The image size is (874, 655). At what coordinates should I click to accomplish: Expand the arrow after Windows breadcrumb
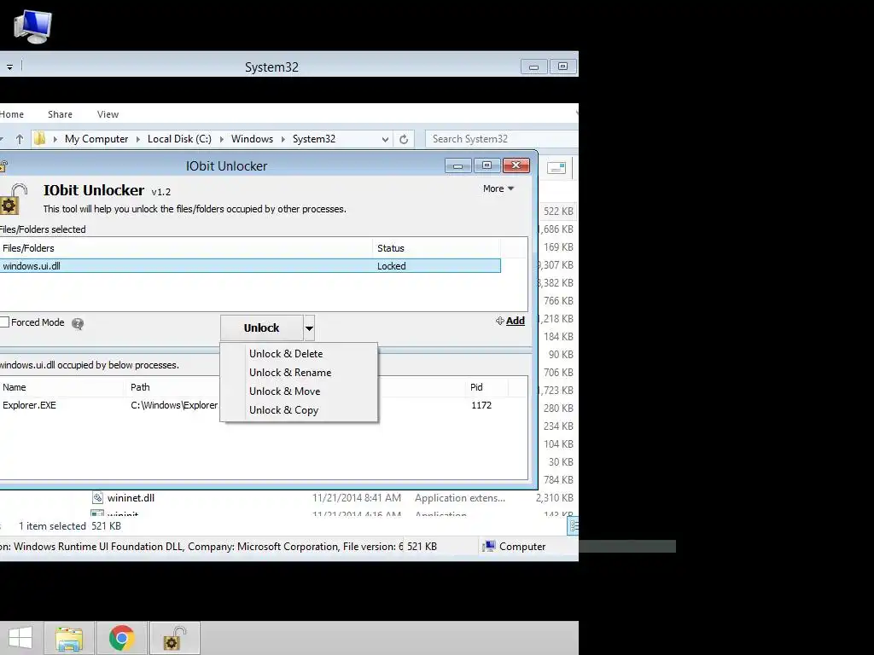click(283, 139)
